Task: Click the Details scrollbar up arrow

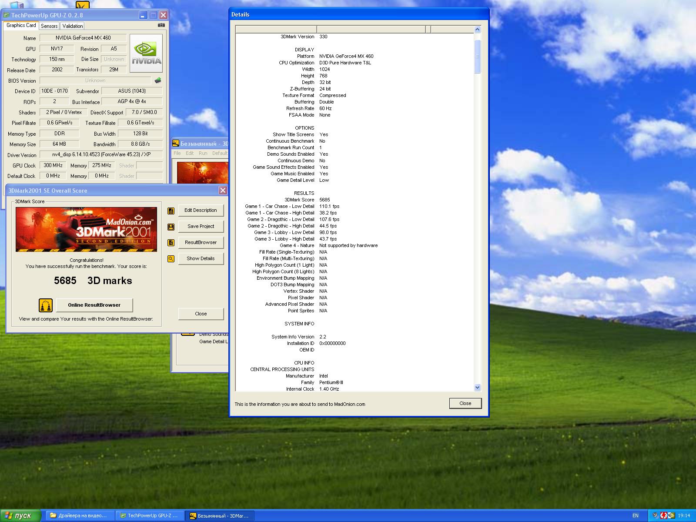Action: click(477, 30)
